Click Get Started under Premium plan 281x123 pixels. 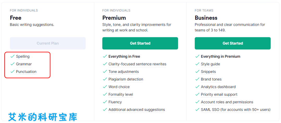140,43
